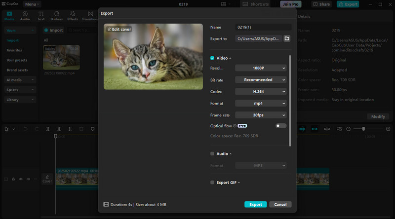
Task: Click the Stickers icon in top toolbar
Action: point(57,16)
